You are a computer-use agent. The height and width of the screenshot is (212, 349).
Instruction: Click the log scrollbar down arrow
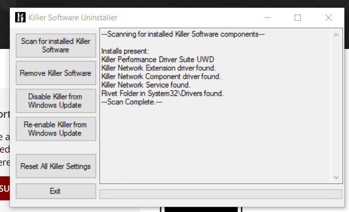point(336,177)
